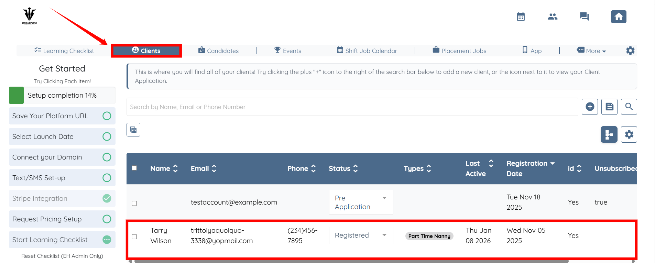The width and height of the screenshot is (655, 263).
Task: Open Pre Application status dropdown
Action: point(361,202)
